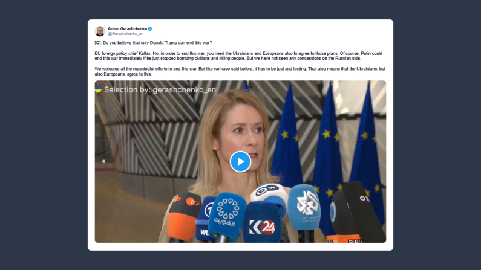The height and width of the screenshot is (270, 481).
Task: Click the question line about Donald Trump
Action: click(153, 43)
